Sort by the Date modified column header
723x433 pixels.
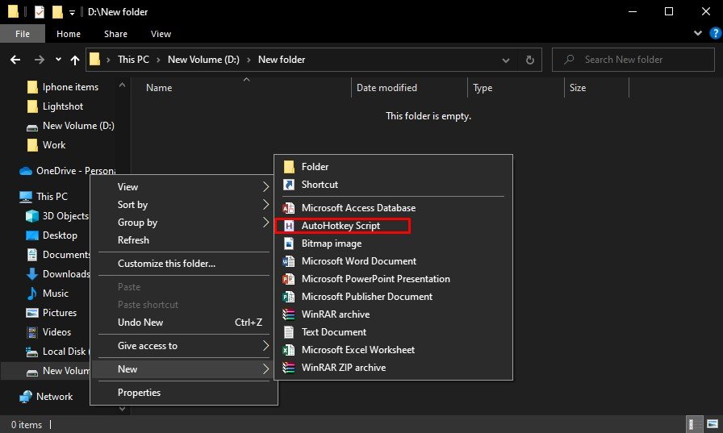click(x=387, y=88)
